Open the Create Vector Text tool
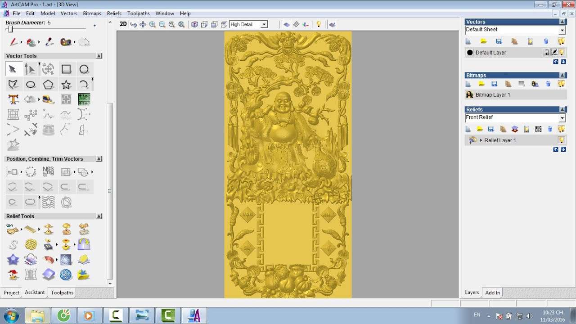576x324 pixels. (13, 99)
